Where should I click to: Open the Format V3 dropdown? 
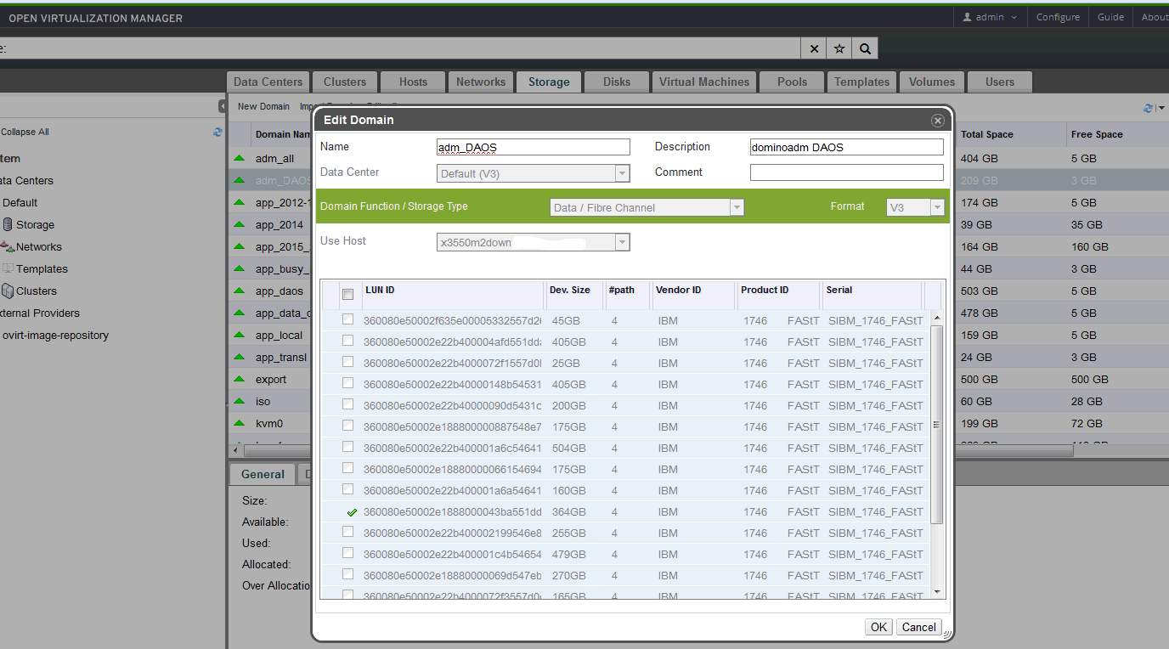pyautogui.click(x=937, y=207)
